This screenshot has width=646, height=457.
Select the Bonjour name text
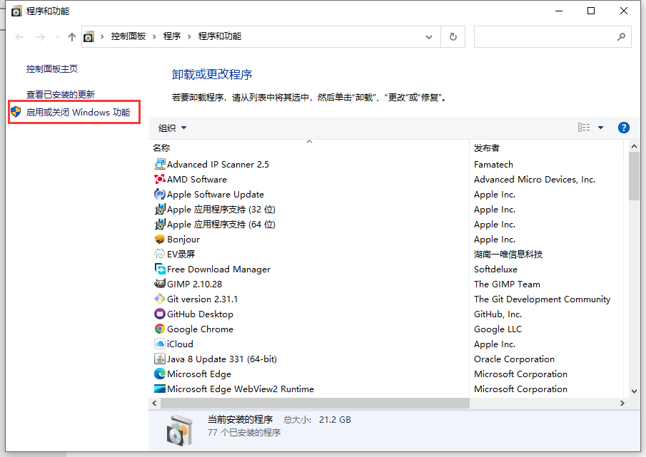[183, 239]
